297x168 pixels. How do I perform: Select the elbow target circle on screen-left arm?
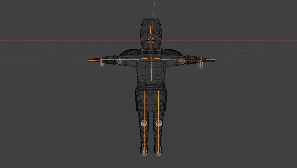click(119, 61)
